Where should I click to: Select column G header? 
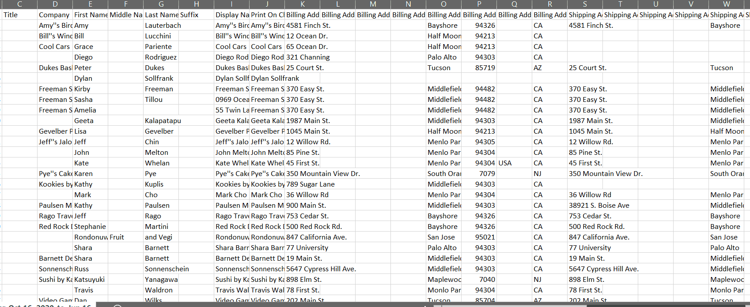coord(161,4)
